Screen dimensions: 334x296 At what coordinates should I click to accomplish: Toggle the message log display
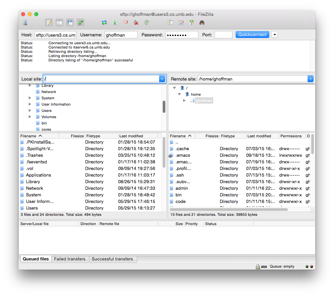(x=49, y=22)
